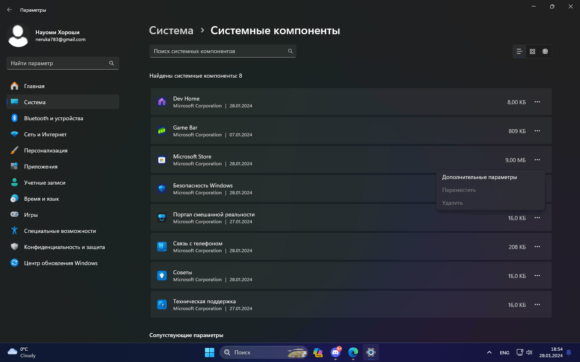Open more options for Техническая поддержка
The height and width of the screenshot is (362, 580).
click(537, 304)
